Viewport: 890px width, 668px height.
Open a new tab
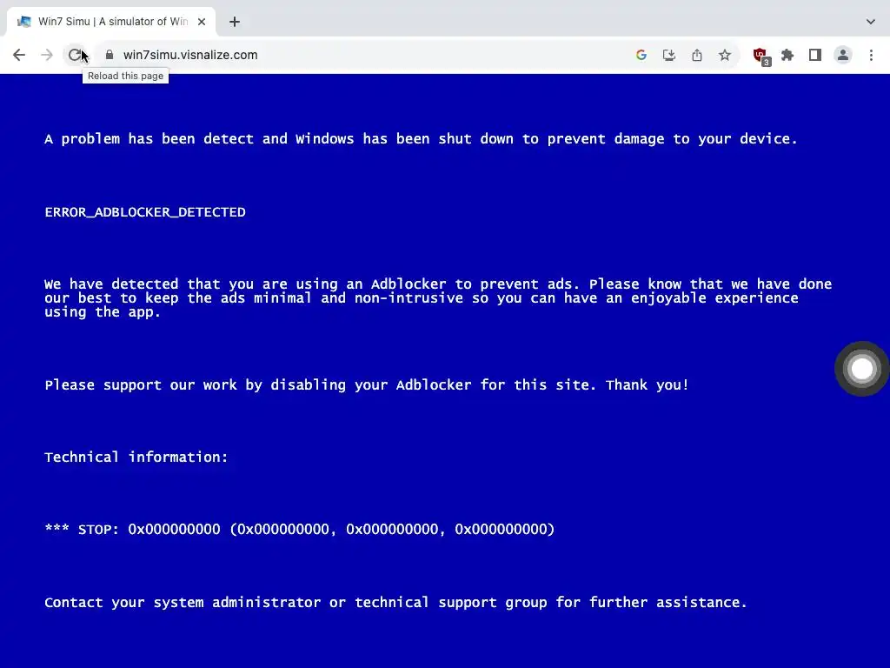[235, 22]
